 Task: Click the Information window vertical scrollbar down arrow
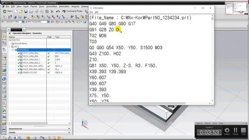pos(212,101)
